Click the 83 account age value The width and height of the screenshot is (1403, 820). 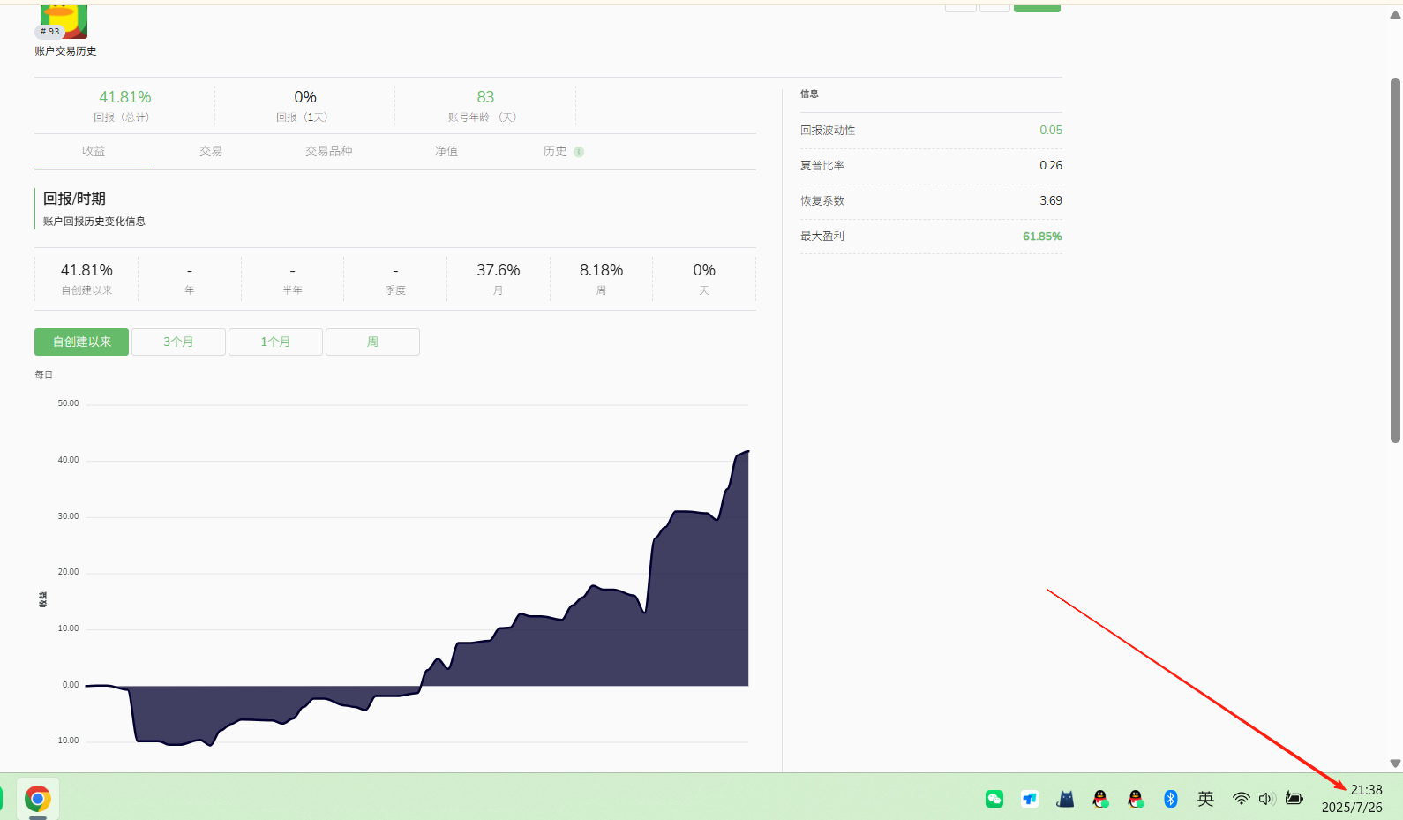(x=485, y=97)
